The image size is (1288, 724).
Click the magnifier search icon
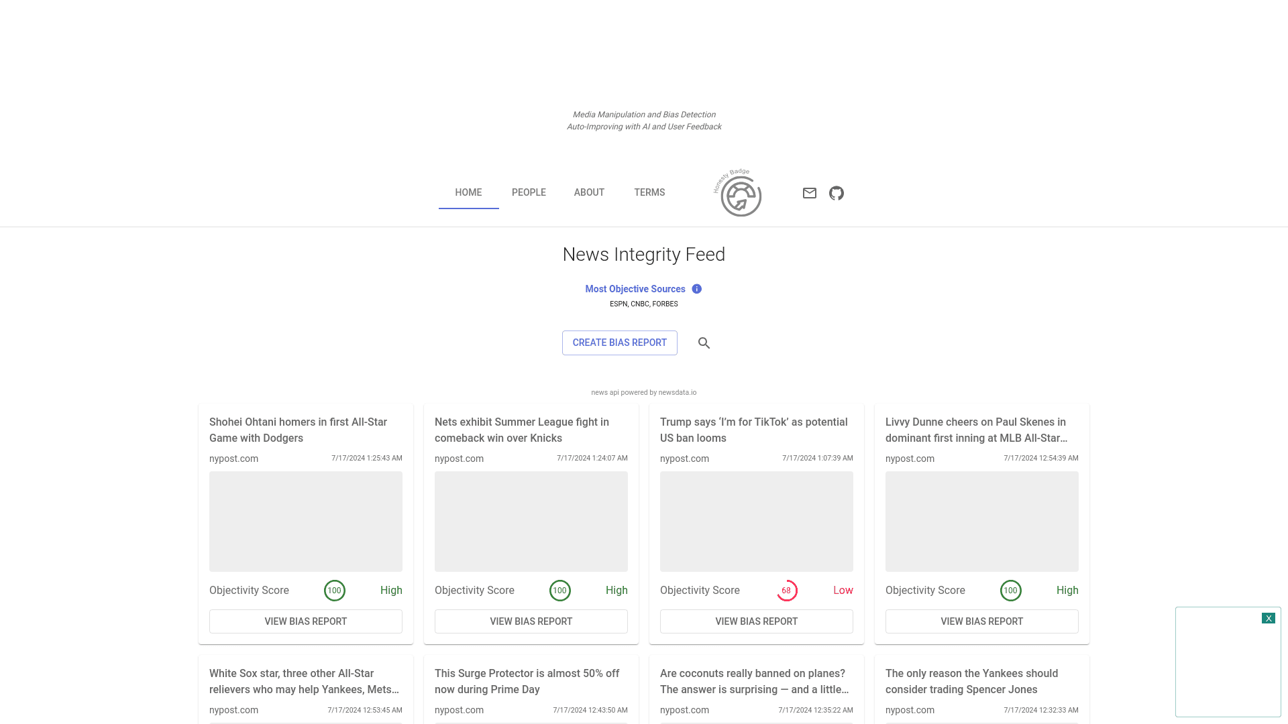click(704, 343)
